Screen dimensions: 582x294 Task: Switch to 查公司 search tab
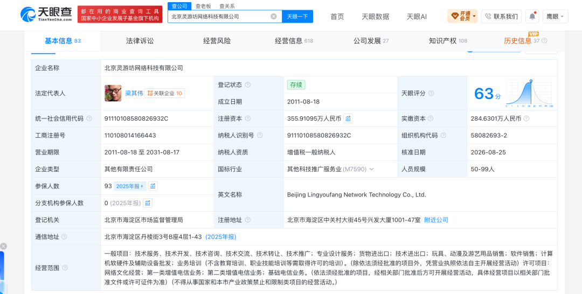click(x=179, y=6)
